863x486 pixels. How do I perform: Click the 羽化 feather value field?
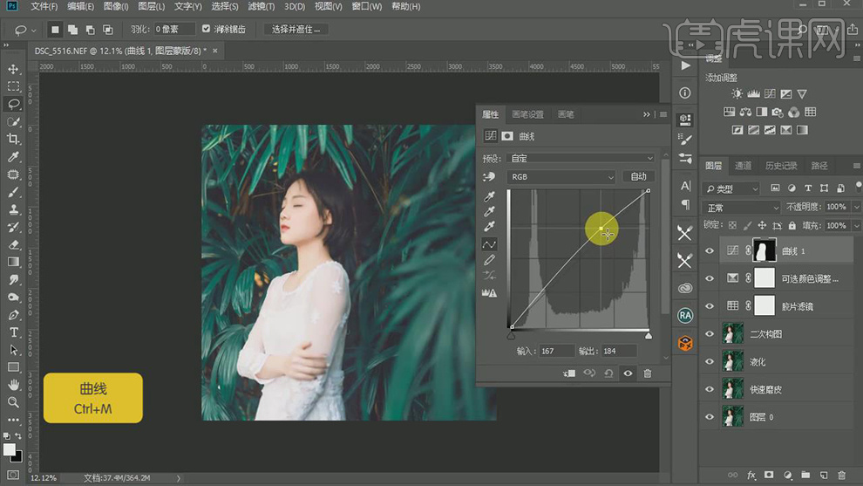click(174, 29)
